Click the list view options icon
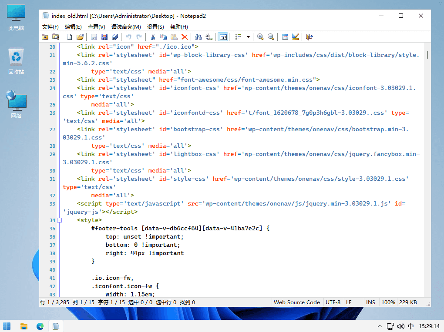Screen dimensions: 444x332 239,37
